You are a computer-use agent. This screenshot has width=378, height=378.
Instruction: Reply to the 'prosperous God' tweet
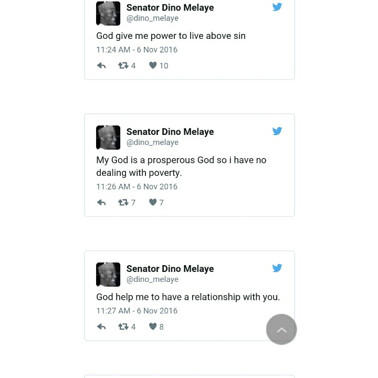tap(101, 203)
